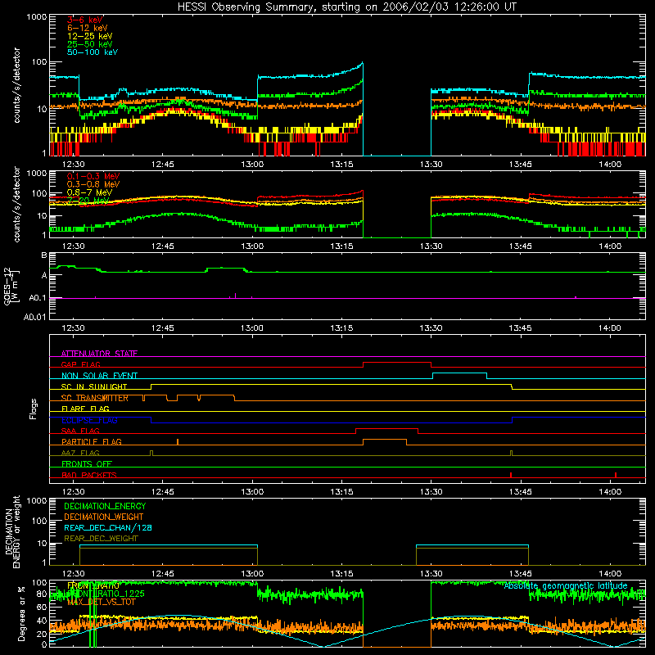655x655 pixels.
Task: Click the DECIMATION_ENERGY legend label
Action: [x=105, y=506]
